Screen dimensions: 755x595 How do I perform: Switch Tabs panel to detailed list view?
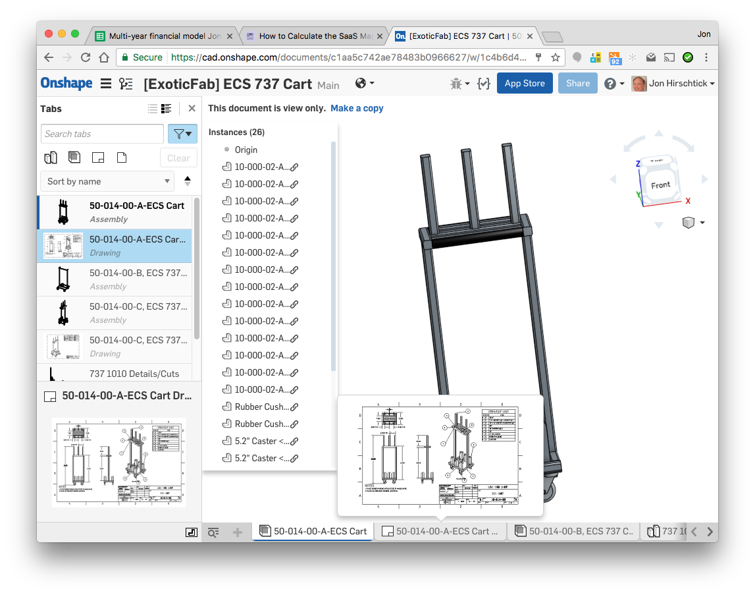tap(166, 109)
